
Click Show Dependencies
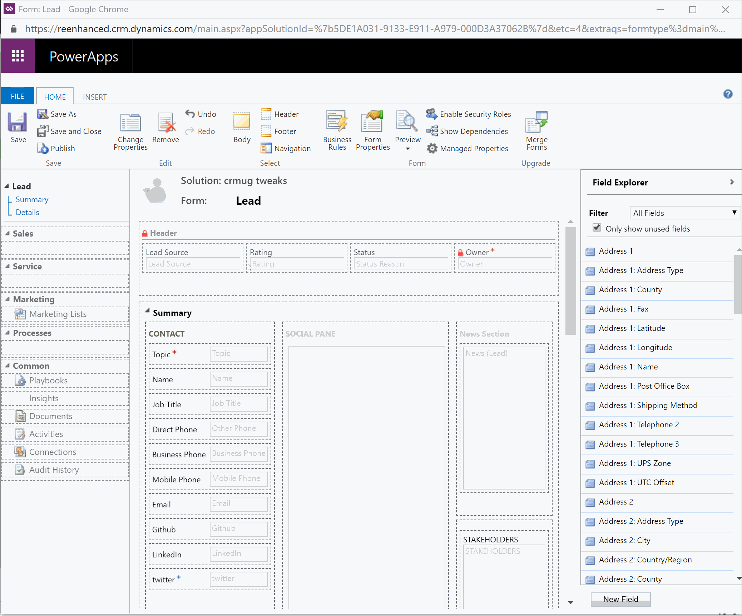pos(467,131)
